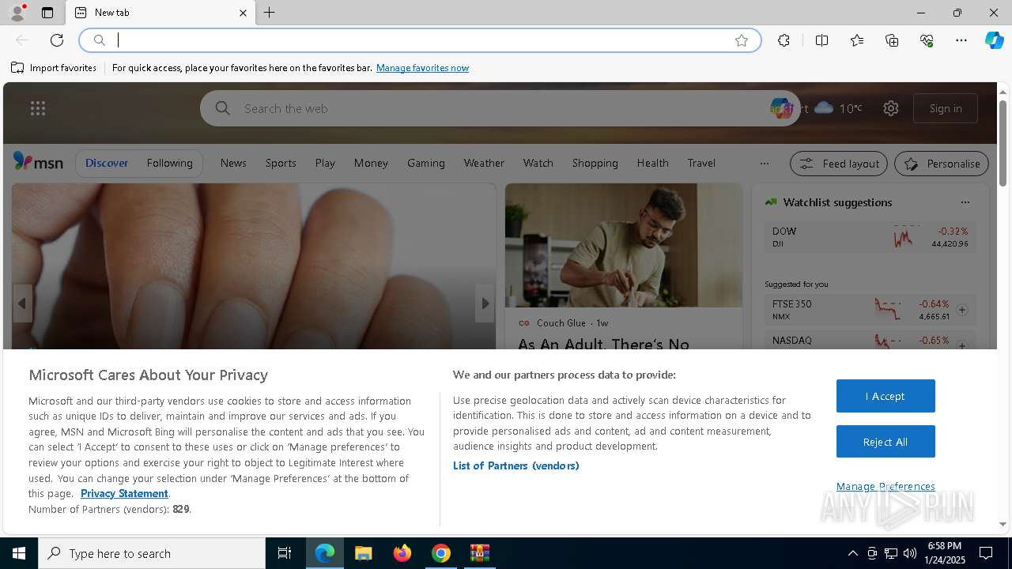Open List of Partners (vendors) link
The image size is (1012, 569).
coord(515,465)
